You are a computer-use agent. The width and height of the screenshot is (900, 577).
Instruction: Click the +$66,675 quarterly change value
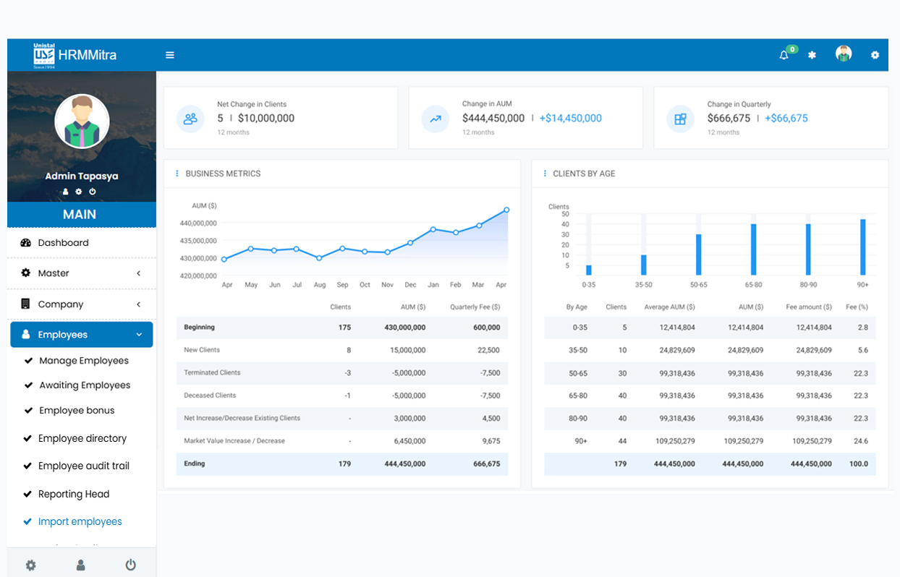click(x=786, y=118)
